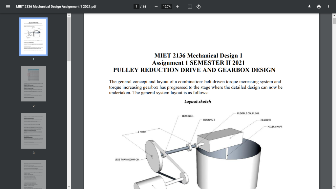The height and width of the screenshot is (189, 336).
Task: Open the sidebar hamburger menu
Action: (8, 6)
